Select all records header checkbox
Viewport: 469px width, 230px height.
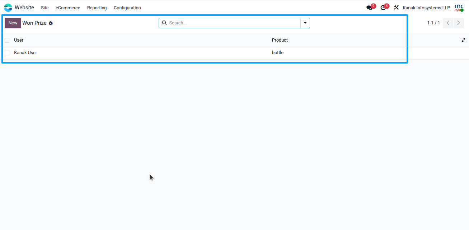(x=7, y=40)
